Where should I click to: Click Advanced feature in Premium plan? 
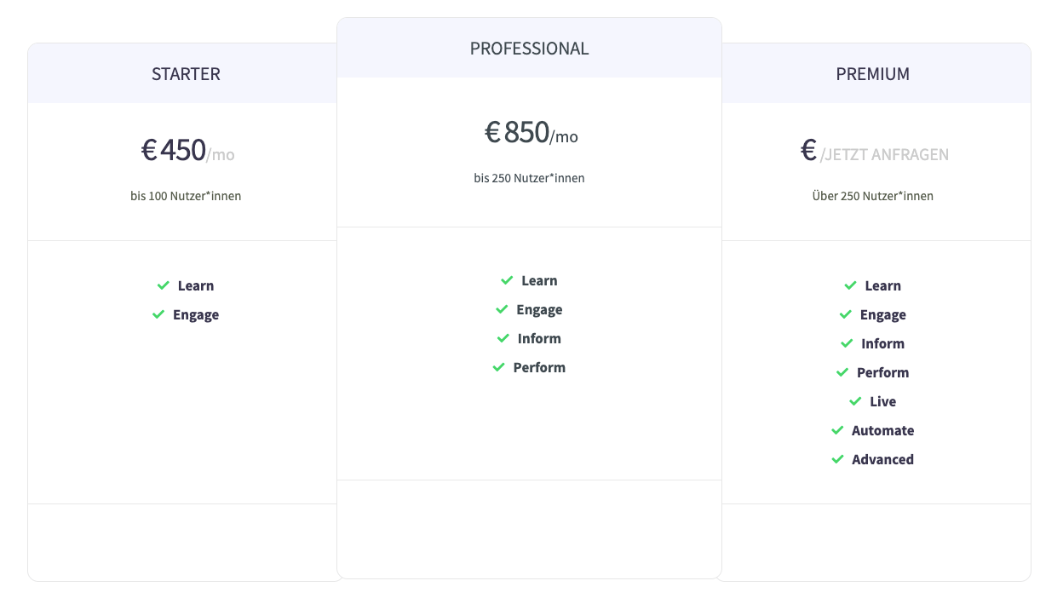pyautogui.click(x=882, y=460)
